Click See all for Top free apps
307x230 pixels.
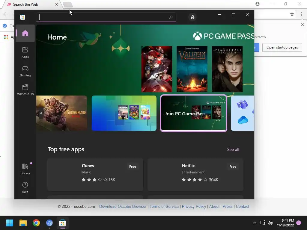233,149
